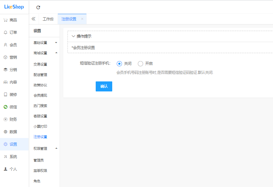Select 关闭 radio for SMS verification
This screenshot has width=273, height=187.
point(119,64)
